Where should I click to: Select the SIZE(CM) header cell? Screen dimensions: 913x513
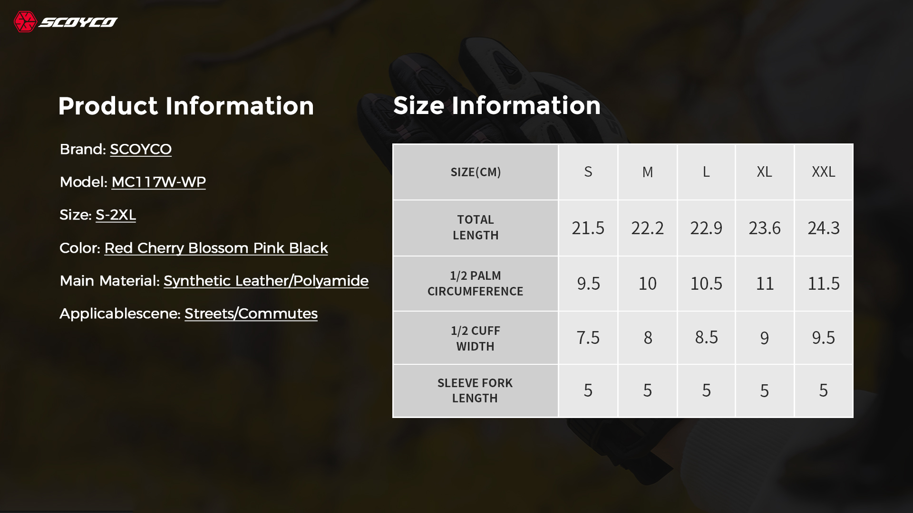[476, 172]
